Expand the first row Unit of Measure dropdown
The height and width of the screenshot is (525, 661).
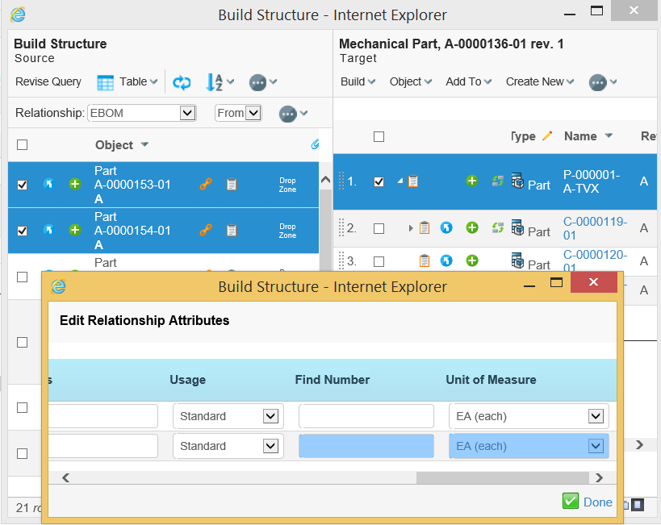[x=596, y=416]
